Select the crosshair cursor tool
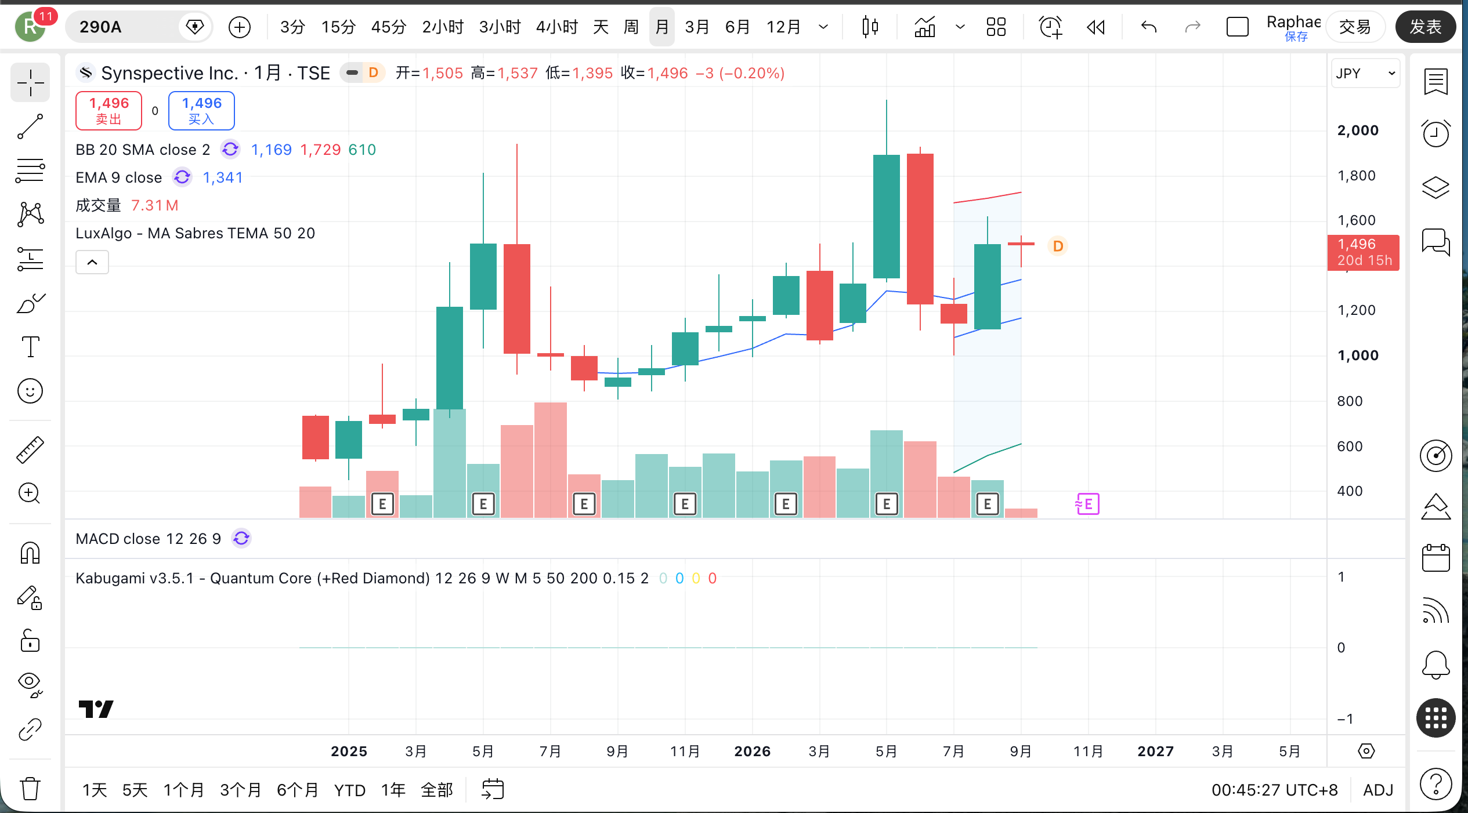The image size is (1468, 813). [30, 82]
